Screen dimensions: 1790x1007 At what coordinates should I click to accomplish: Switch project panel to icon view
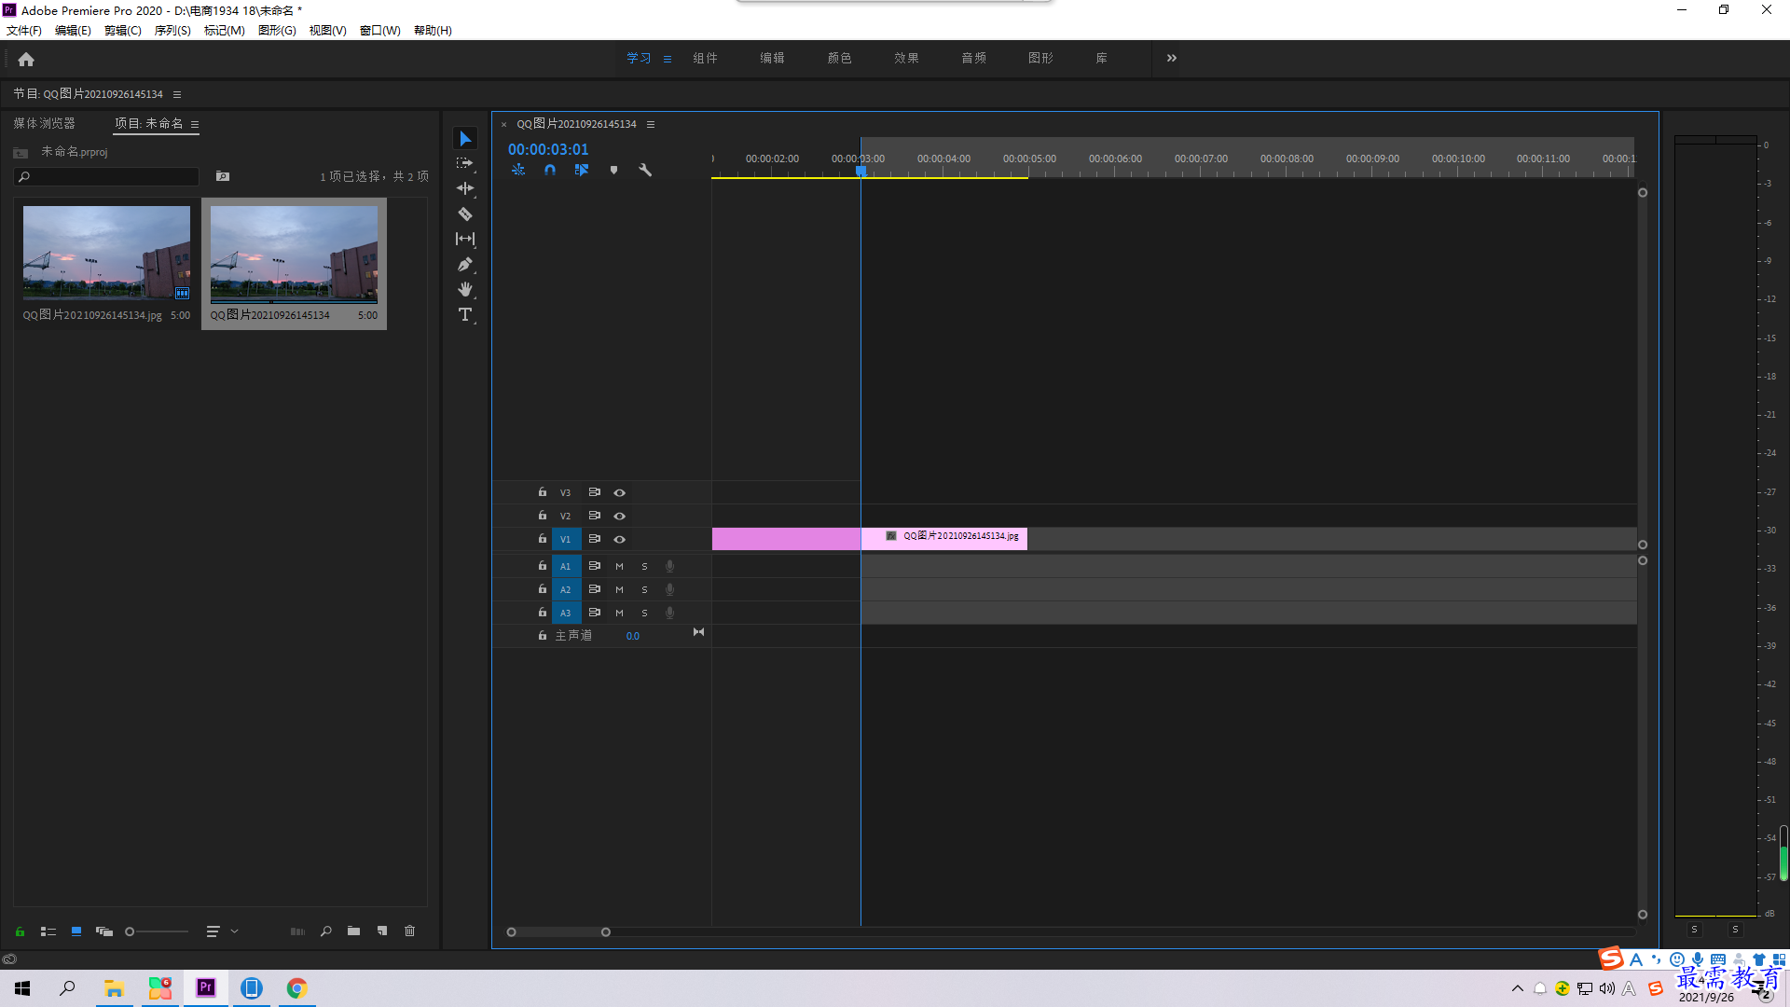click(x=76, y=931)
